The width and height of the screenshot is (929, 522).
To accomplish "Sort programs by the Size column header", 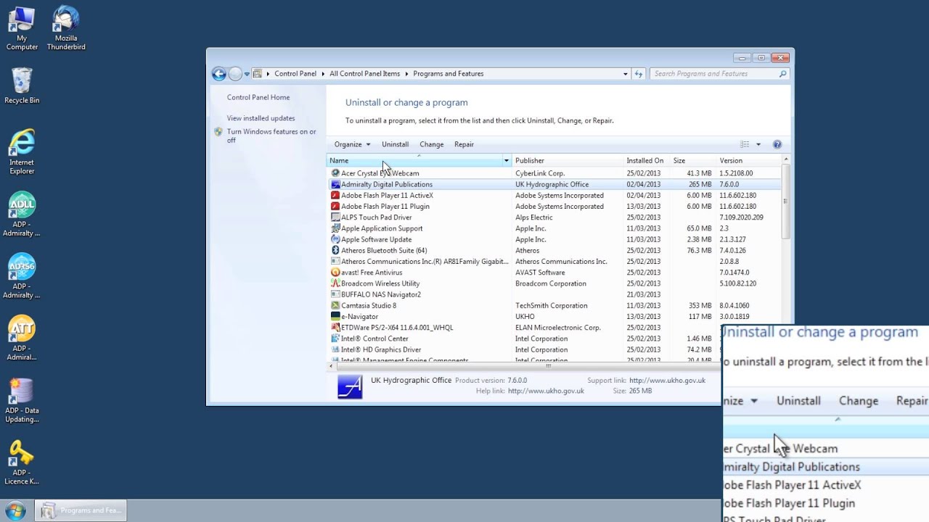I will [x=694, y=161].
